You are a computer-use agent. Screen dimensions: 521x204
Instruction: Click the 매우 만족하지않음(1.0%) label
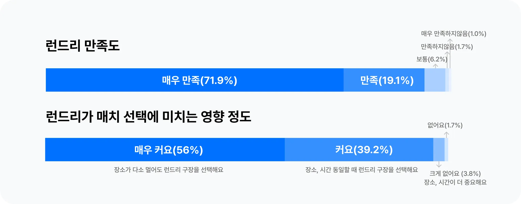click(x=454, y=34)
